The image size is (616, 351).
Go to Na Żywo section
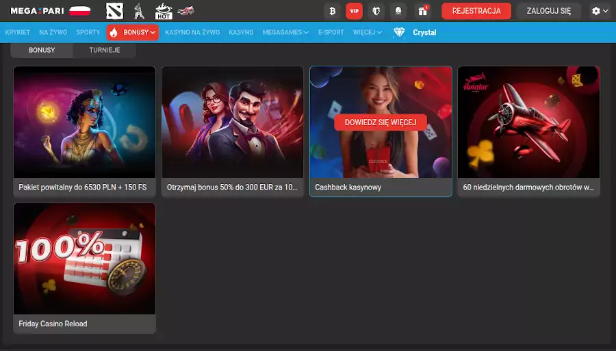pyautogui.click(x=53, y=32)
